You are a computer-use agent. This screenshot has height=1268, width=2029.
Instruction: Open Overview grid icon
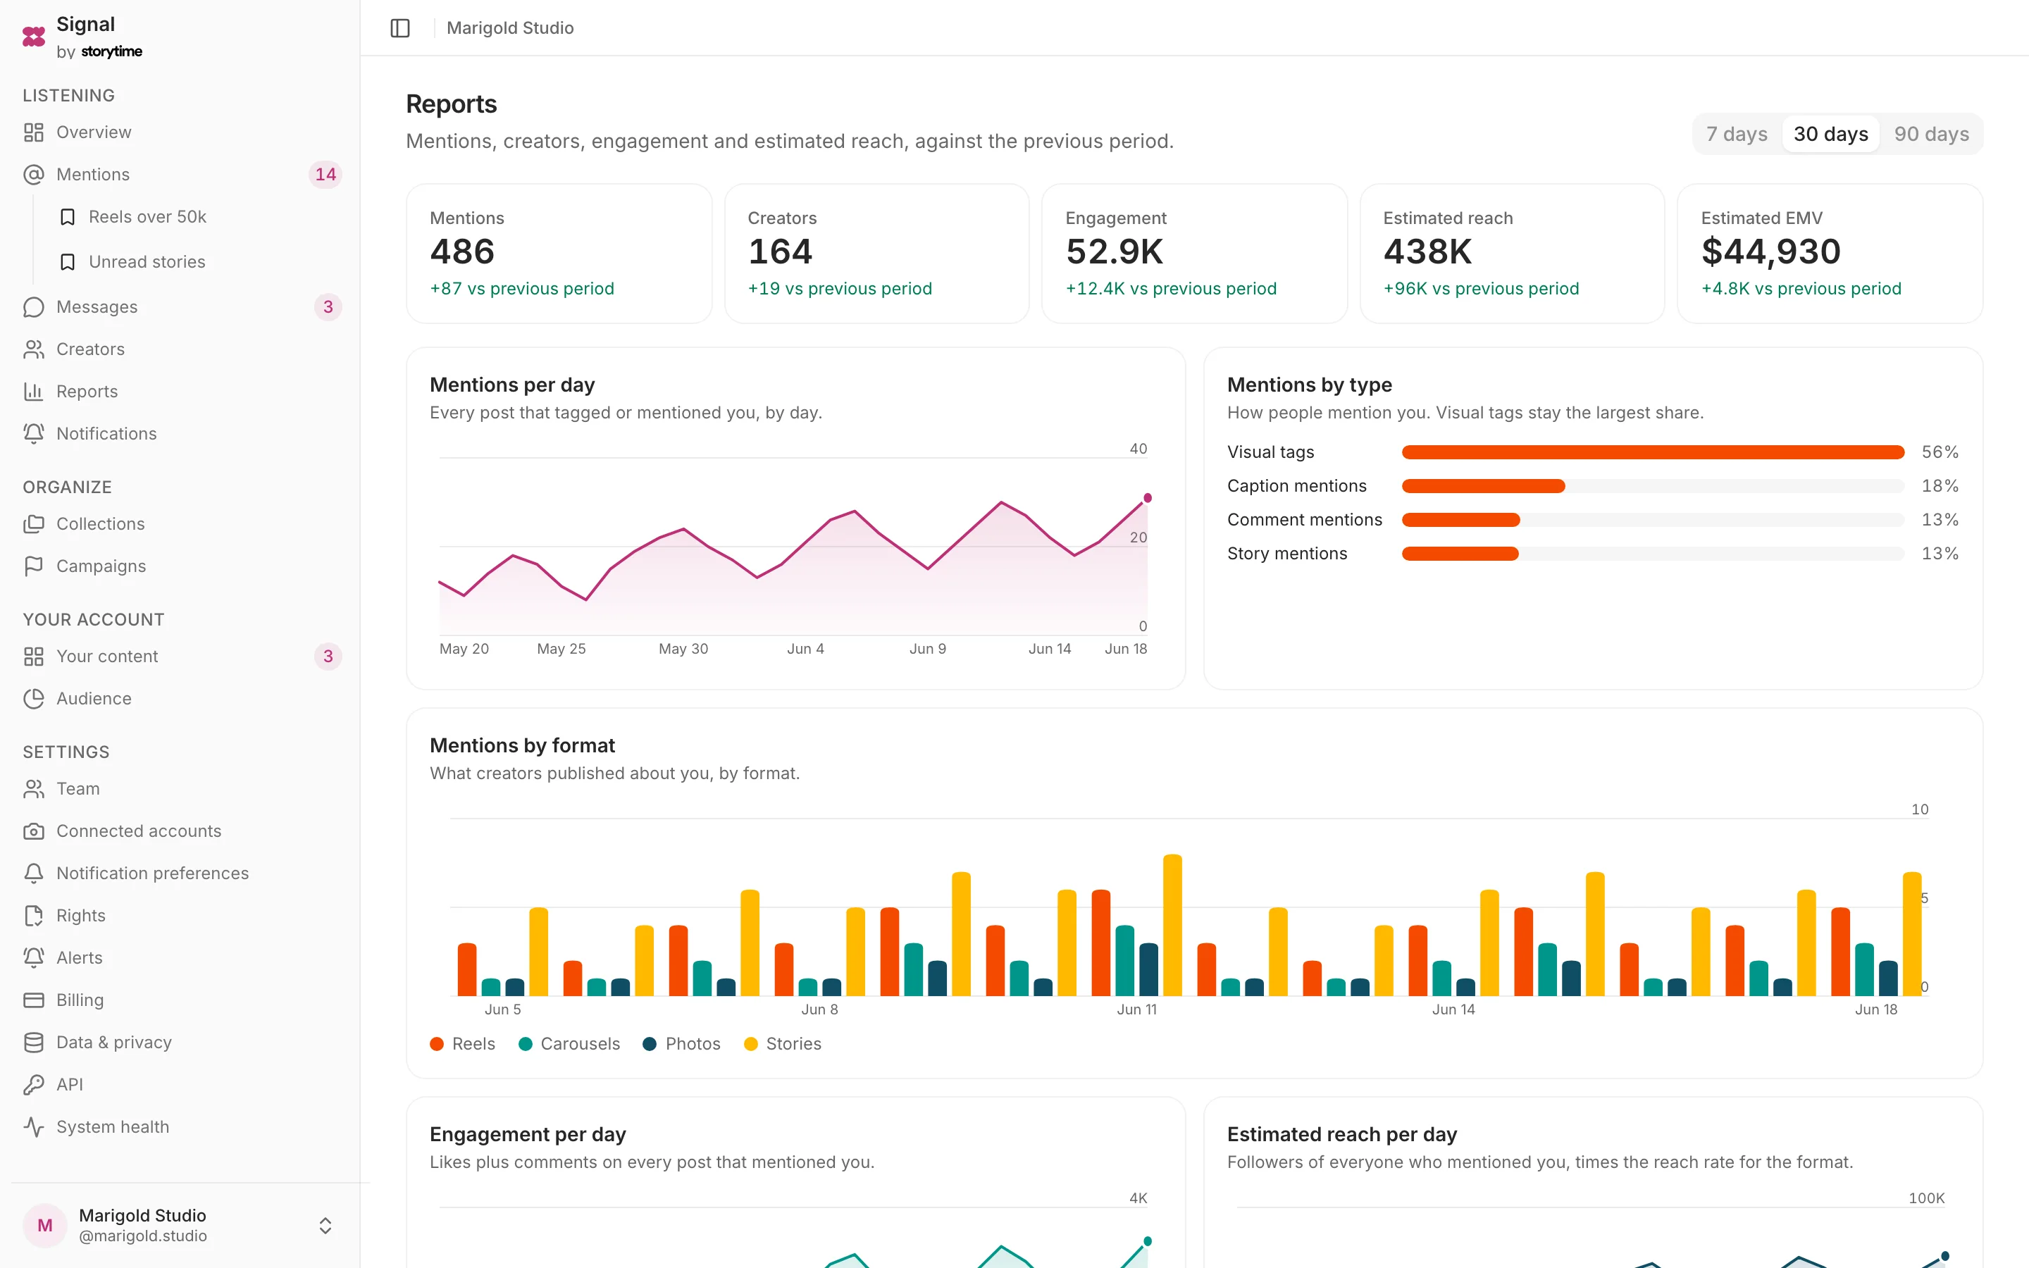[x=34, y=132]
